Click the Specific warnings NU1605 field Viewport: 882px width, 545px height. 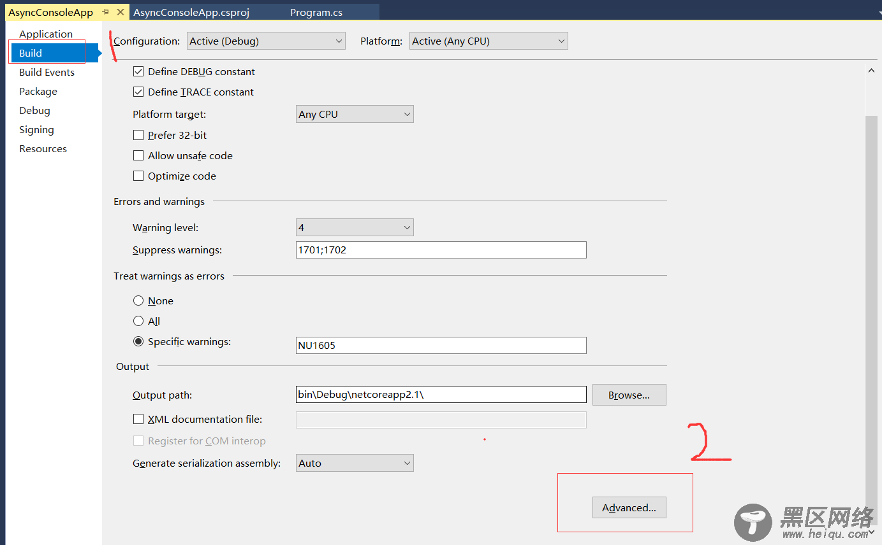[x=441, y=345]
